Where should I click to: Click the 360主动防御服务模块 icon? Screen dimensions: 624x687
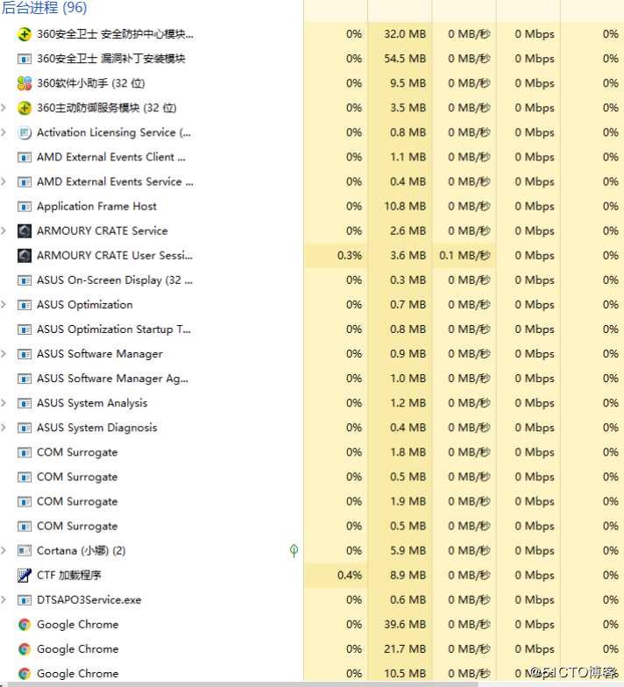coord(25,108)
